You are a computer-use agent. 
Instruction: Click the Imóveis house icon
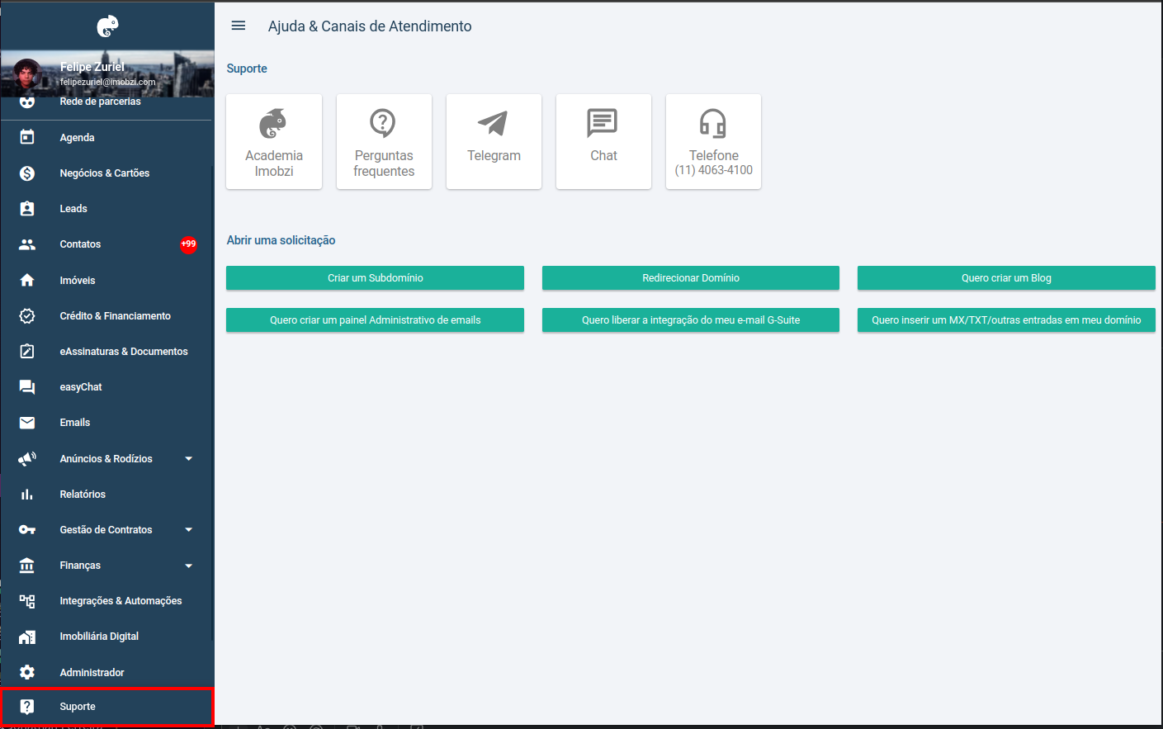(x=27, y=280)
